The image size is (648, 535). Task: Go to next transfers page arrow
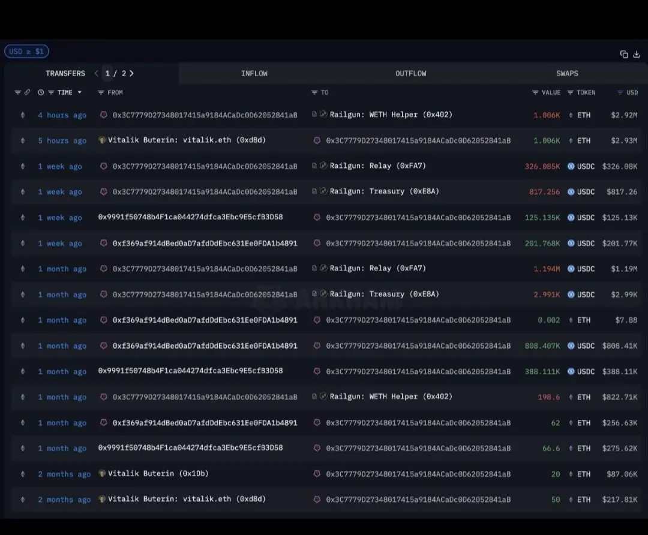(131, 73)
